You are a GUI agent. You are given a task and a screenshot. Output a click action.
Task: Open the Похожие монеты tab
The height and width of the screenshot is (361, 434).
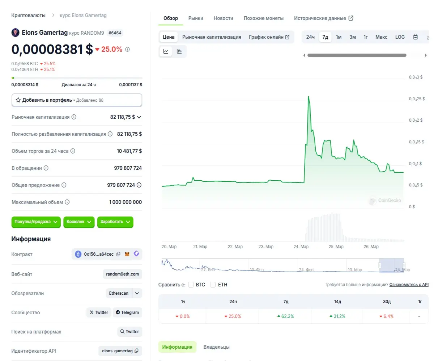coord(264,18)
